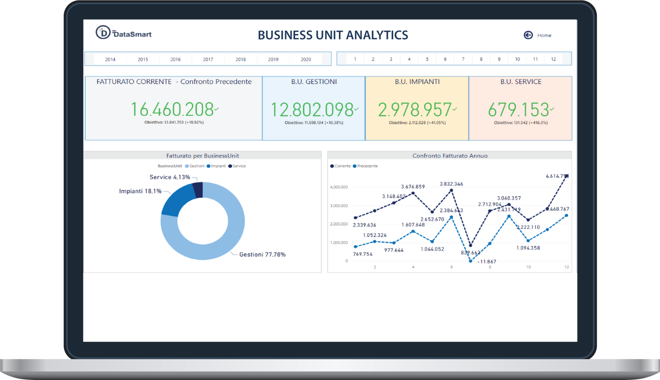Click the checkmark beside 16.460.208
This screenshot has height=380, width=660.
(x=216, y=110)
